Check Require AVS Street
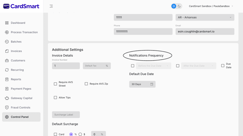This screenshot has height=136, width=243. click(x=55, y=84)
